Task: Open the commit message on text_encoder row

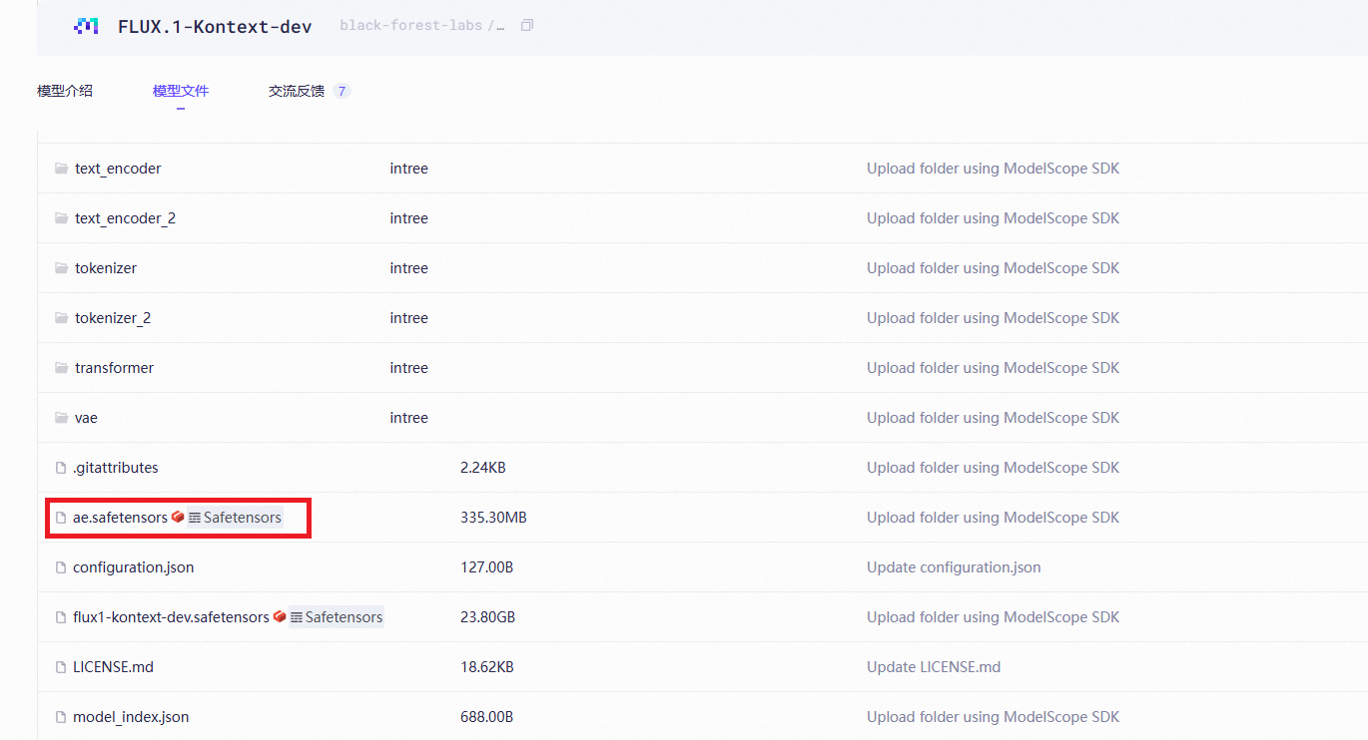Action: [x=993, y=169]
